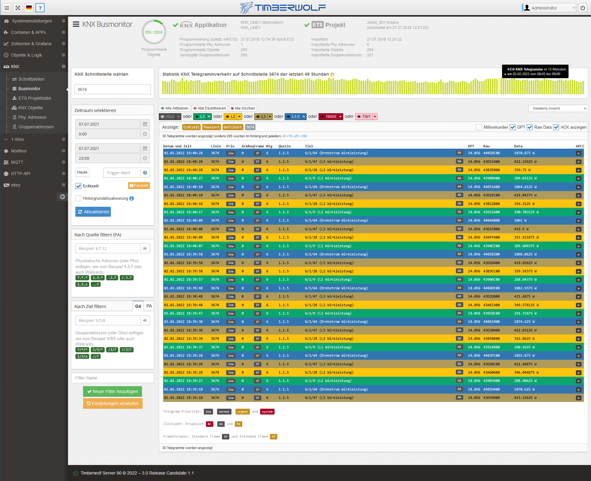Open Schnittstellen in KNX submenu

(x=31, y=79)
